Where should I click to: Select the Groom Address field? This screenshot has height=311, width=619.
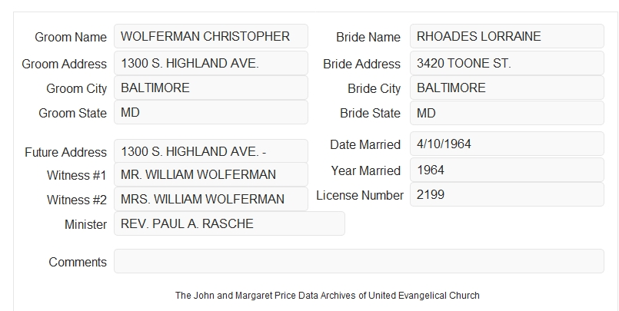[x=211, y=63]
